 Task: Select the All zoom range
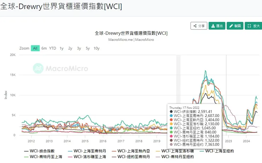coord(35,48)
